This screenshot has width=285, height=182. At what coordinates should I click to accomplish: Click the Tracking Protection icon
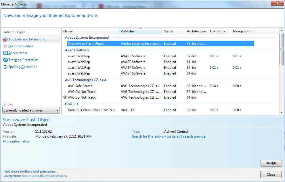(5, 60)
